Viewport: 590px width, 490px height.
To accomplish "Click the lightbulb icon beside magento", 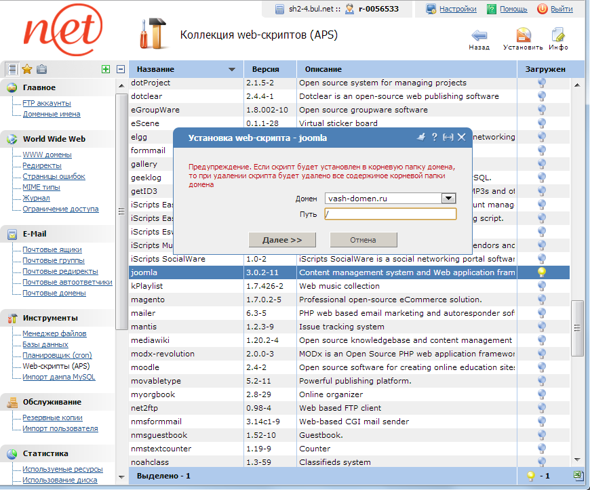I will pyautogui.click(x=542, y=299).
